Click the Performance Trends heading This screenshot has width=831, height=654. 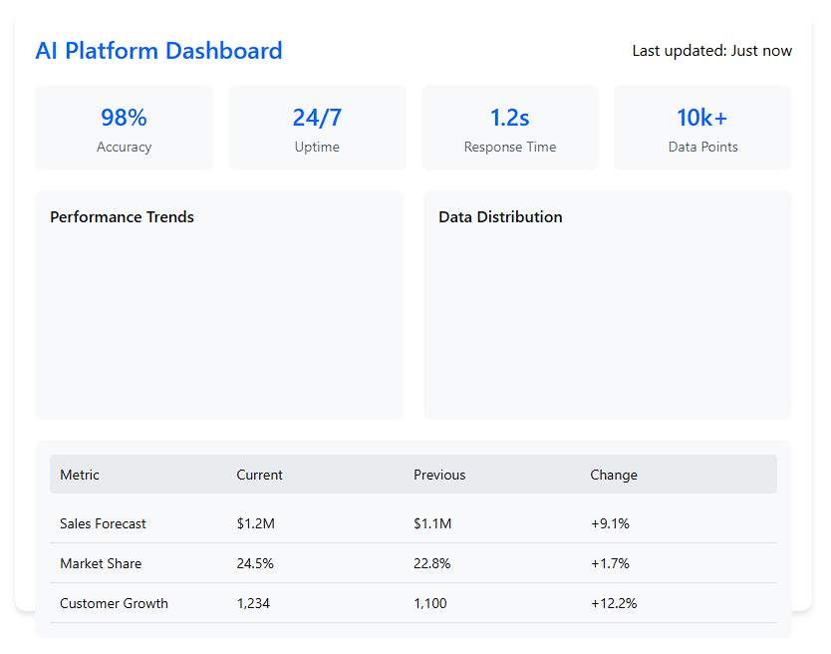click(x=122, y=217)
